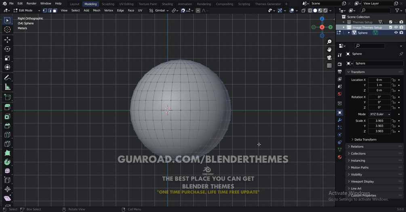Select the Shrink/Fatten tool
The width and height of the screenshot is (406, 212).
7,189
